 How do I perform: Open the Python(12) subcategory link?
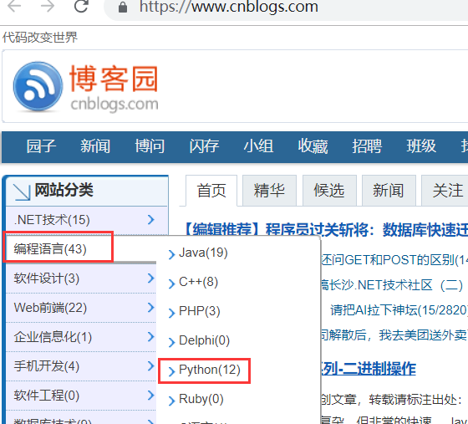tap(210, 370)
